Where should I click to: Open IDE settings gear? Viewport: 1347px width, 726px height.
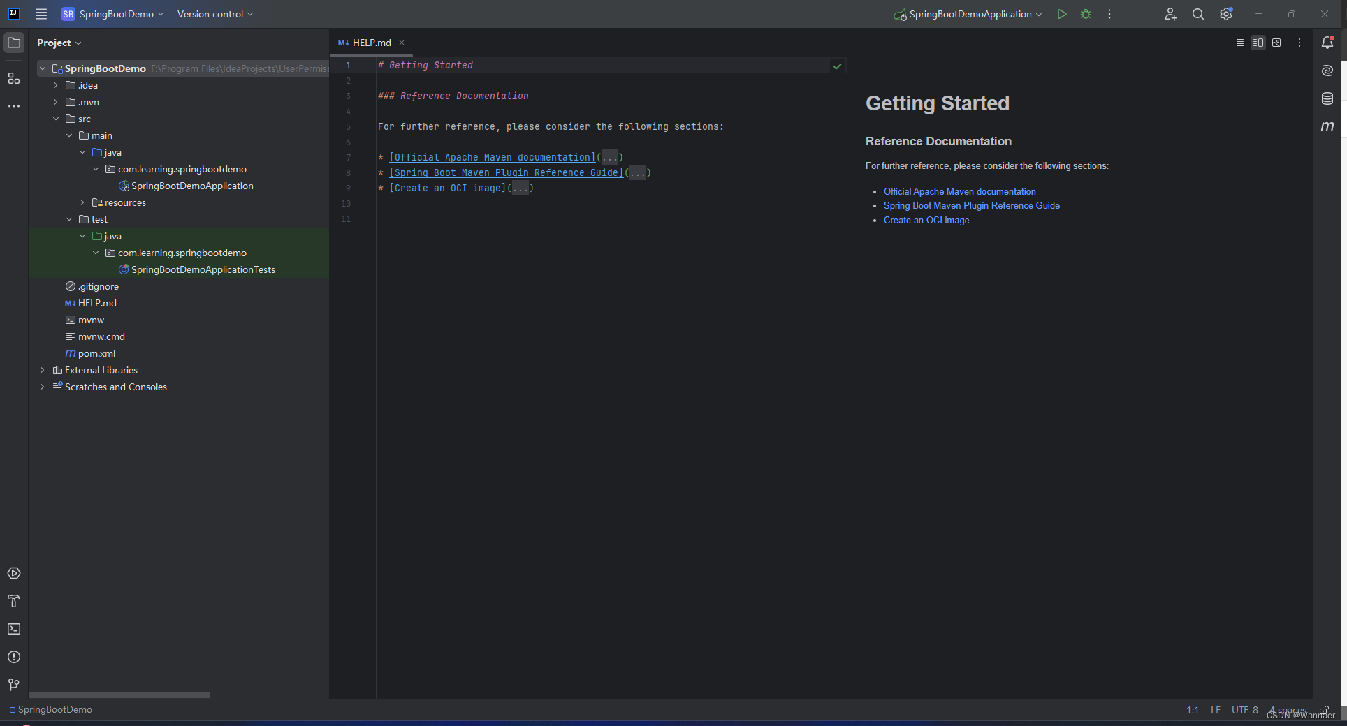pos(1226,14)
